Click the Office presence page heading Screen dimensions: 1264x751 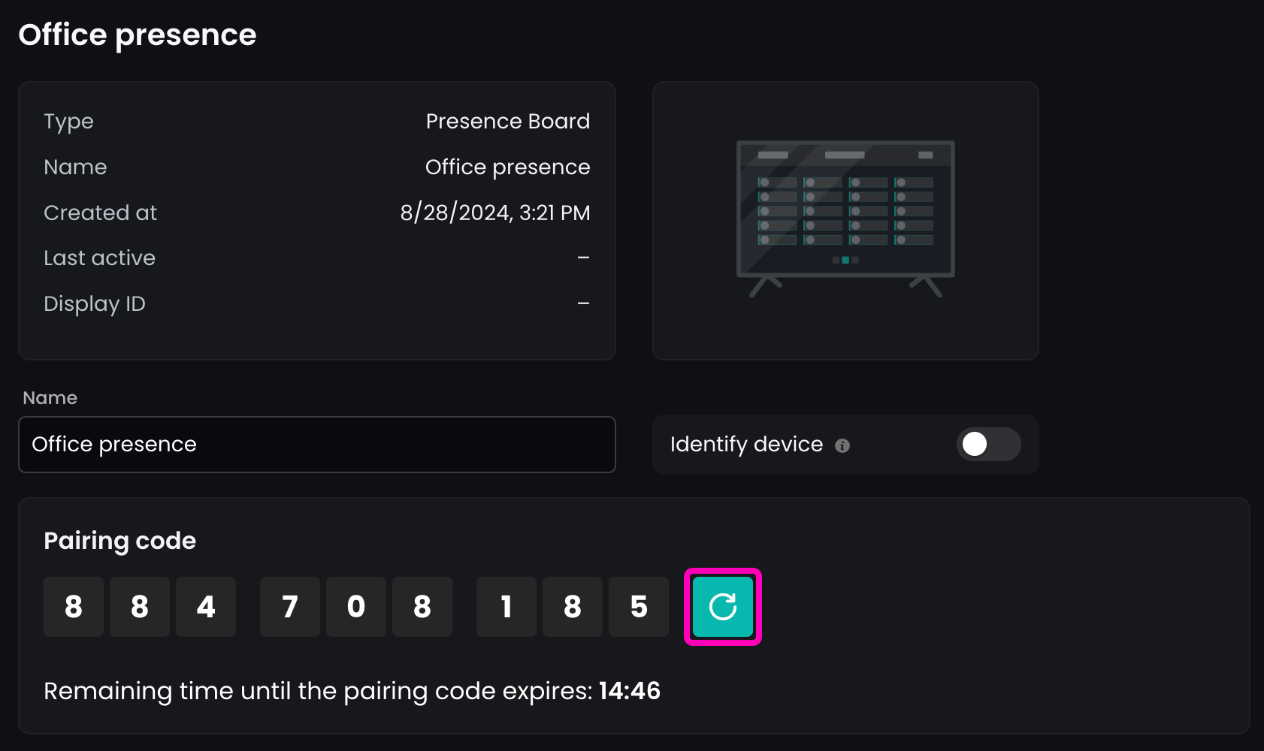[138, 35]
